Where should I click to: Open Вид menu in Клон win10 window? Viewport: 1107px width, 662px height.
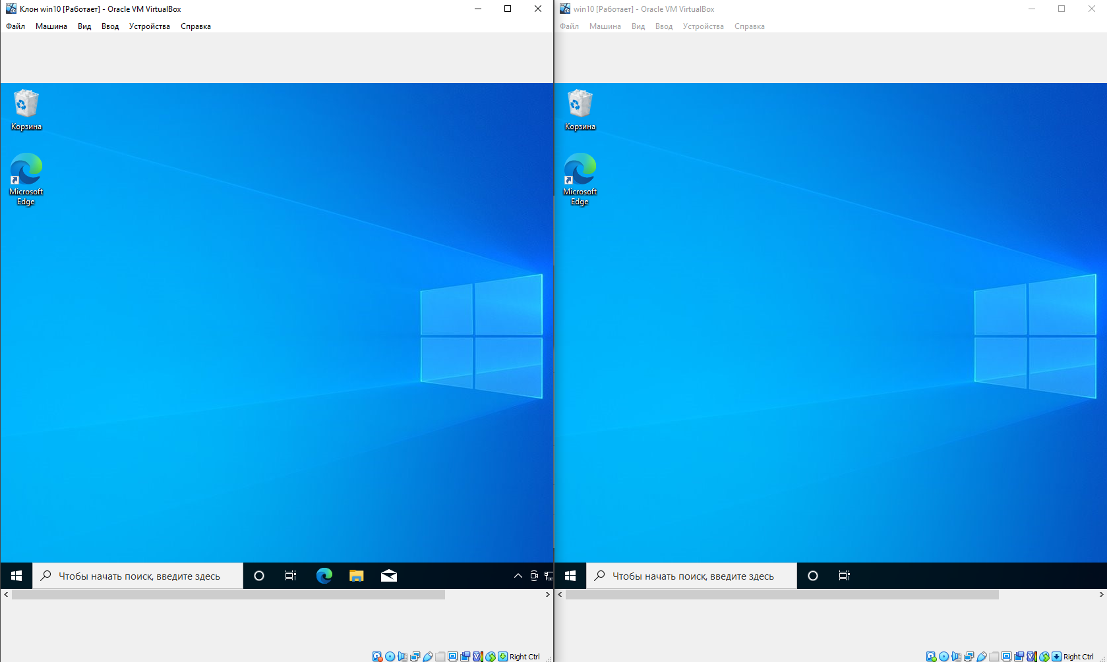[84, 26]
